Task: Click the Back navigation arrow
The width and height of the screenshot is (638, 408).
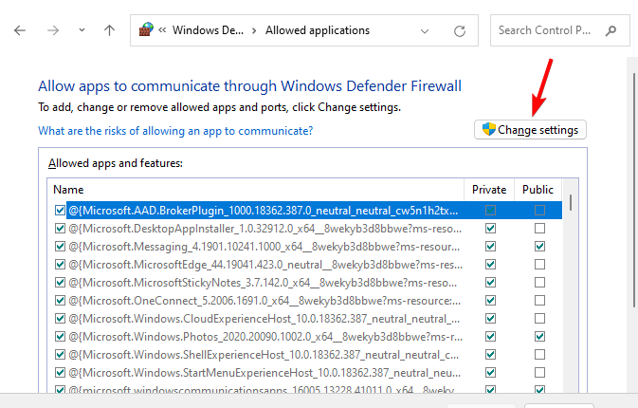Action: (x=21, y=30)
